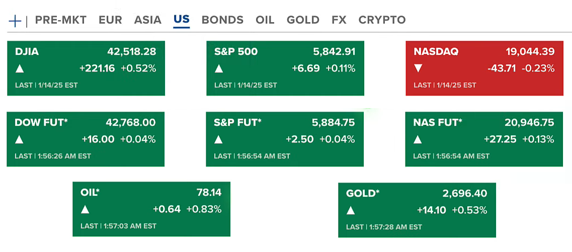Click the GOLD price 2,696.40
This screenshot has height=252, width=572.
click(x=465, y=193)
